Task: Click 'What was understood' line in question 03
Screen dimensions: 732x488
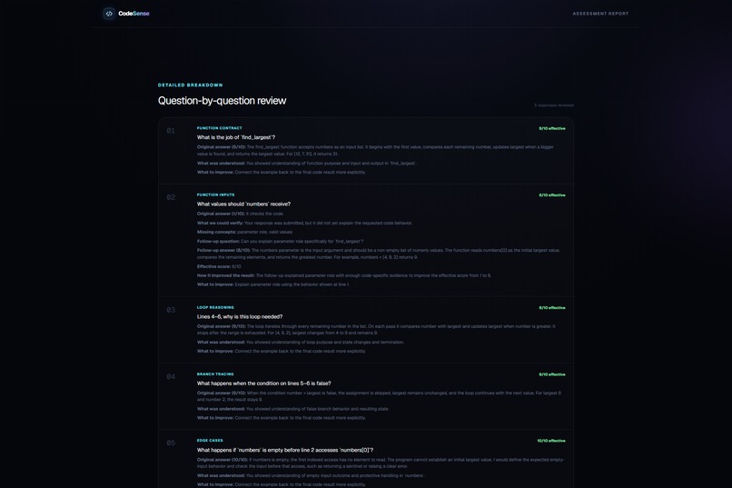Action: click(301, 343)
